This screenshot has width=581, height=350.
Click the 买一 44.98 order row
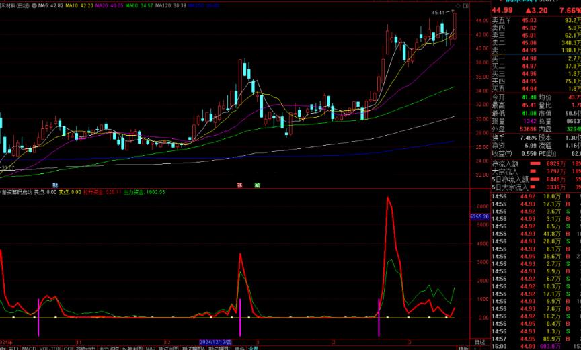[x=536, y=59]
